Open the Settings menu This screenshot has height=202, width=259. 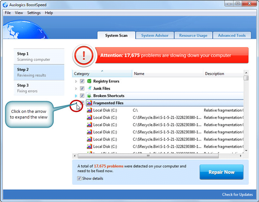coord(34,13)
